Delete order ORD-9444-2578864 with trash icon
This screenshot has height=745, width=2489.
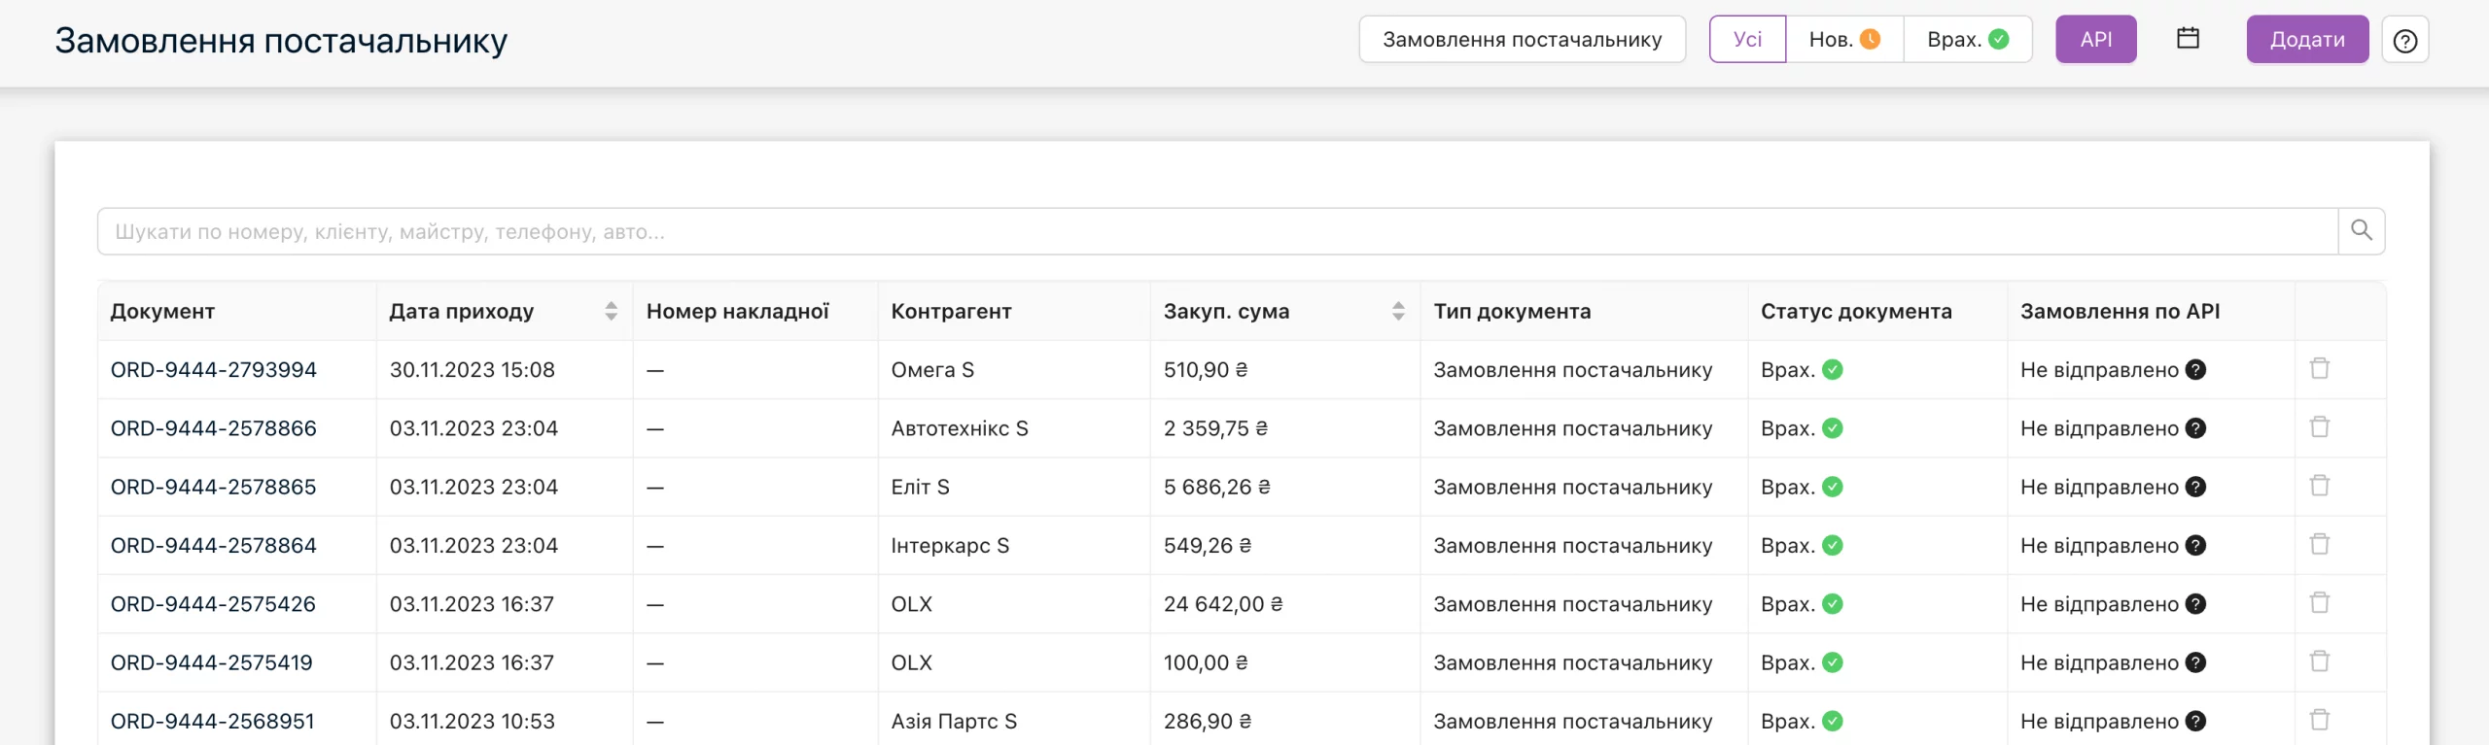[x=2320, y=545]
